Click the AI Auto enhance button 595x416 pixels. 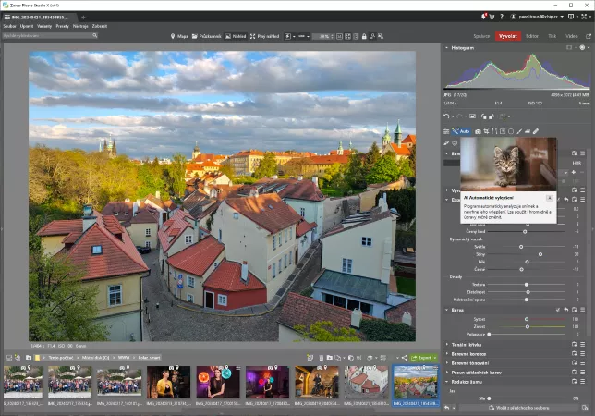point(464,131)
